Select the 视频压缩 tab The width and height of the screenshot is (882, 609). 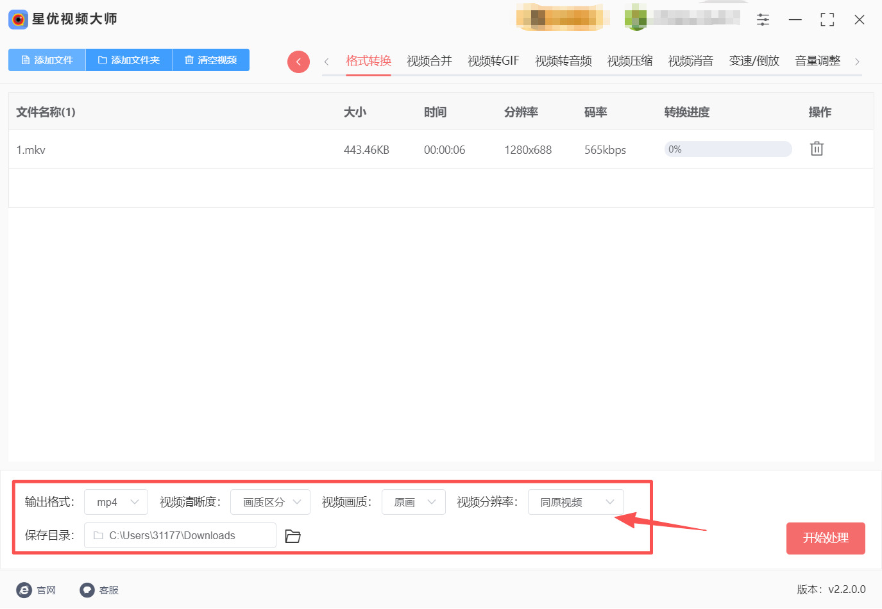tap(629, 60)
